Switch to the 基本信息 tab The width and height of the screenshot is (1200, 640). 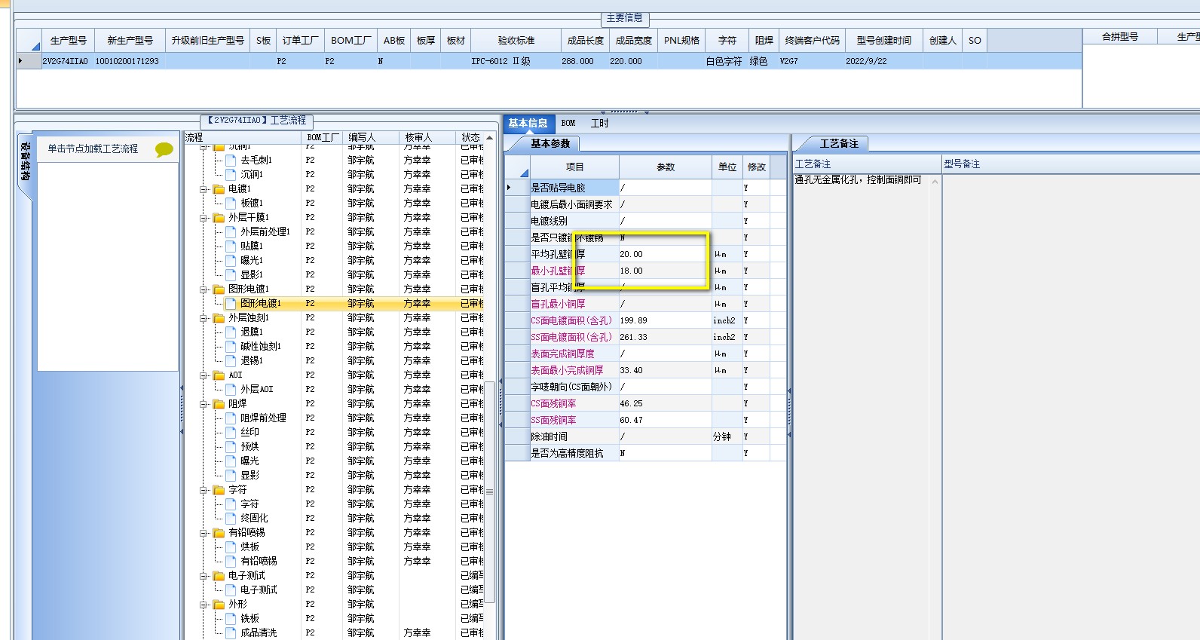[x=528, y=124]
